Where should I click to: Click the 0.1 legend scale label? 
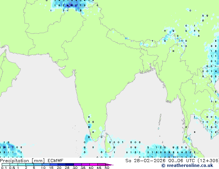point(4,168)
